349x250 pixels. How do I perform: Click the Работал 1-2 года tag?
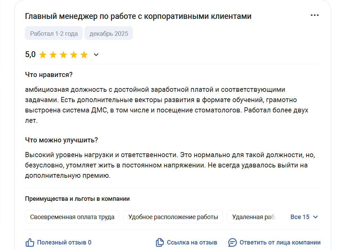point(54,33)
